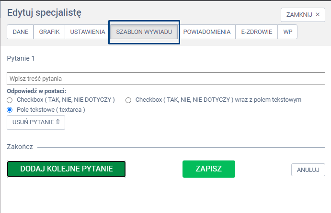Click the trash icon in USUŃ PYTANIE
The image size is (331, 213).
pyautogui.click(x=58, y=122)
